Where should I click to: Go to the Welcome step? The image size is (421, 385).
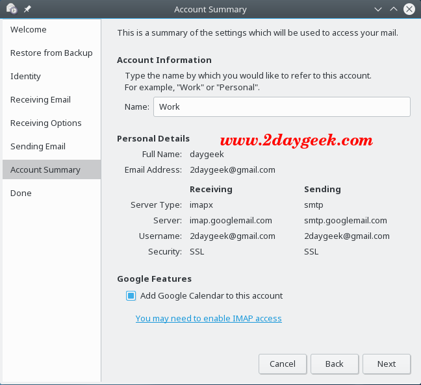[x=52, y=29]
